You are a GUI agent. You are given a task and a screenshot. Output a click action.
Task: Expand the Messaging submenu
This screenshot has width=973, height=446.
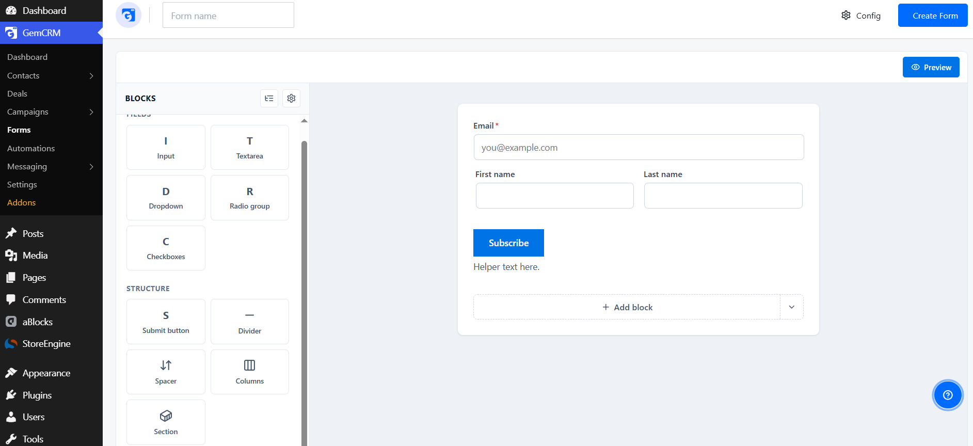(91, 167)
